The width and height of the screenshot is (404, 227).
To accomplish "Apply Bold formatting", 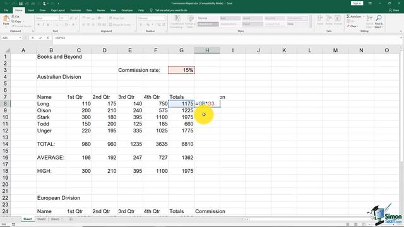I will 39,25.
